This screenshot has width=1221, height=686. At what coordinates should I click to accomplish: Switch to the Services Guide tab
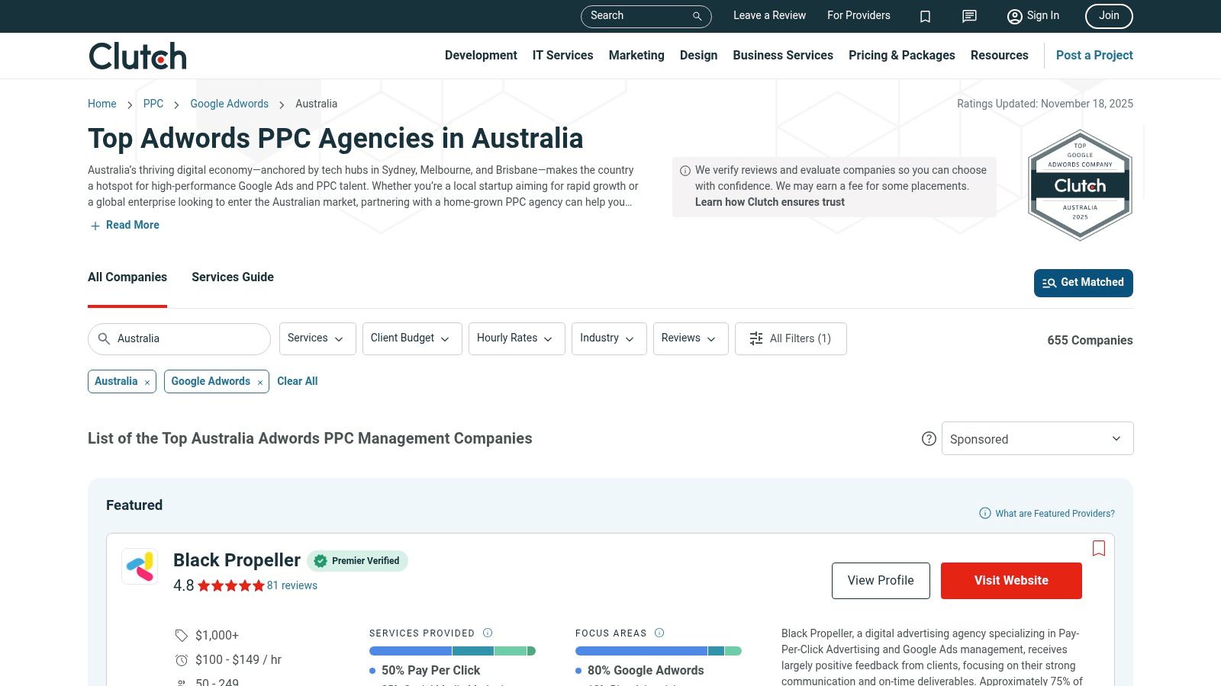click(232, 277)
